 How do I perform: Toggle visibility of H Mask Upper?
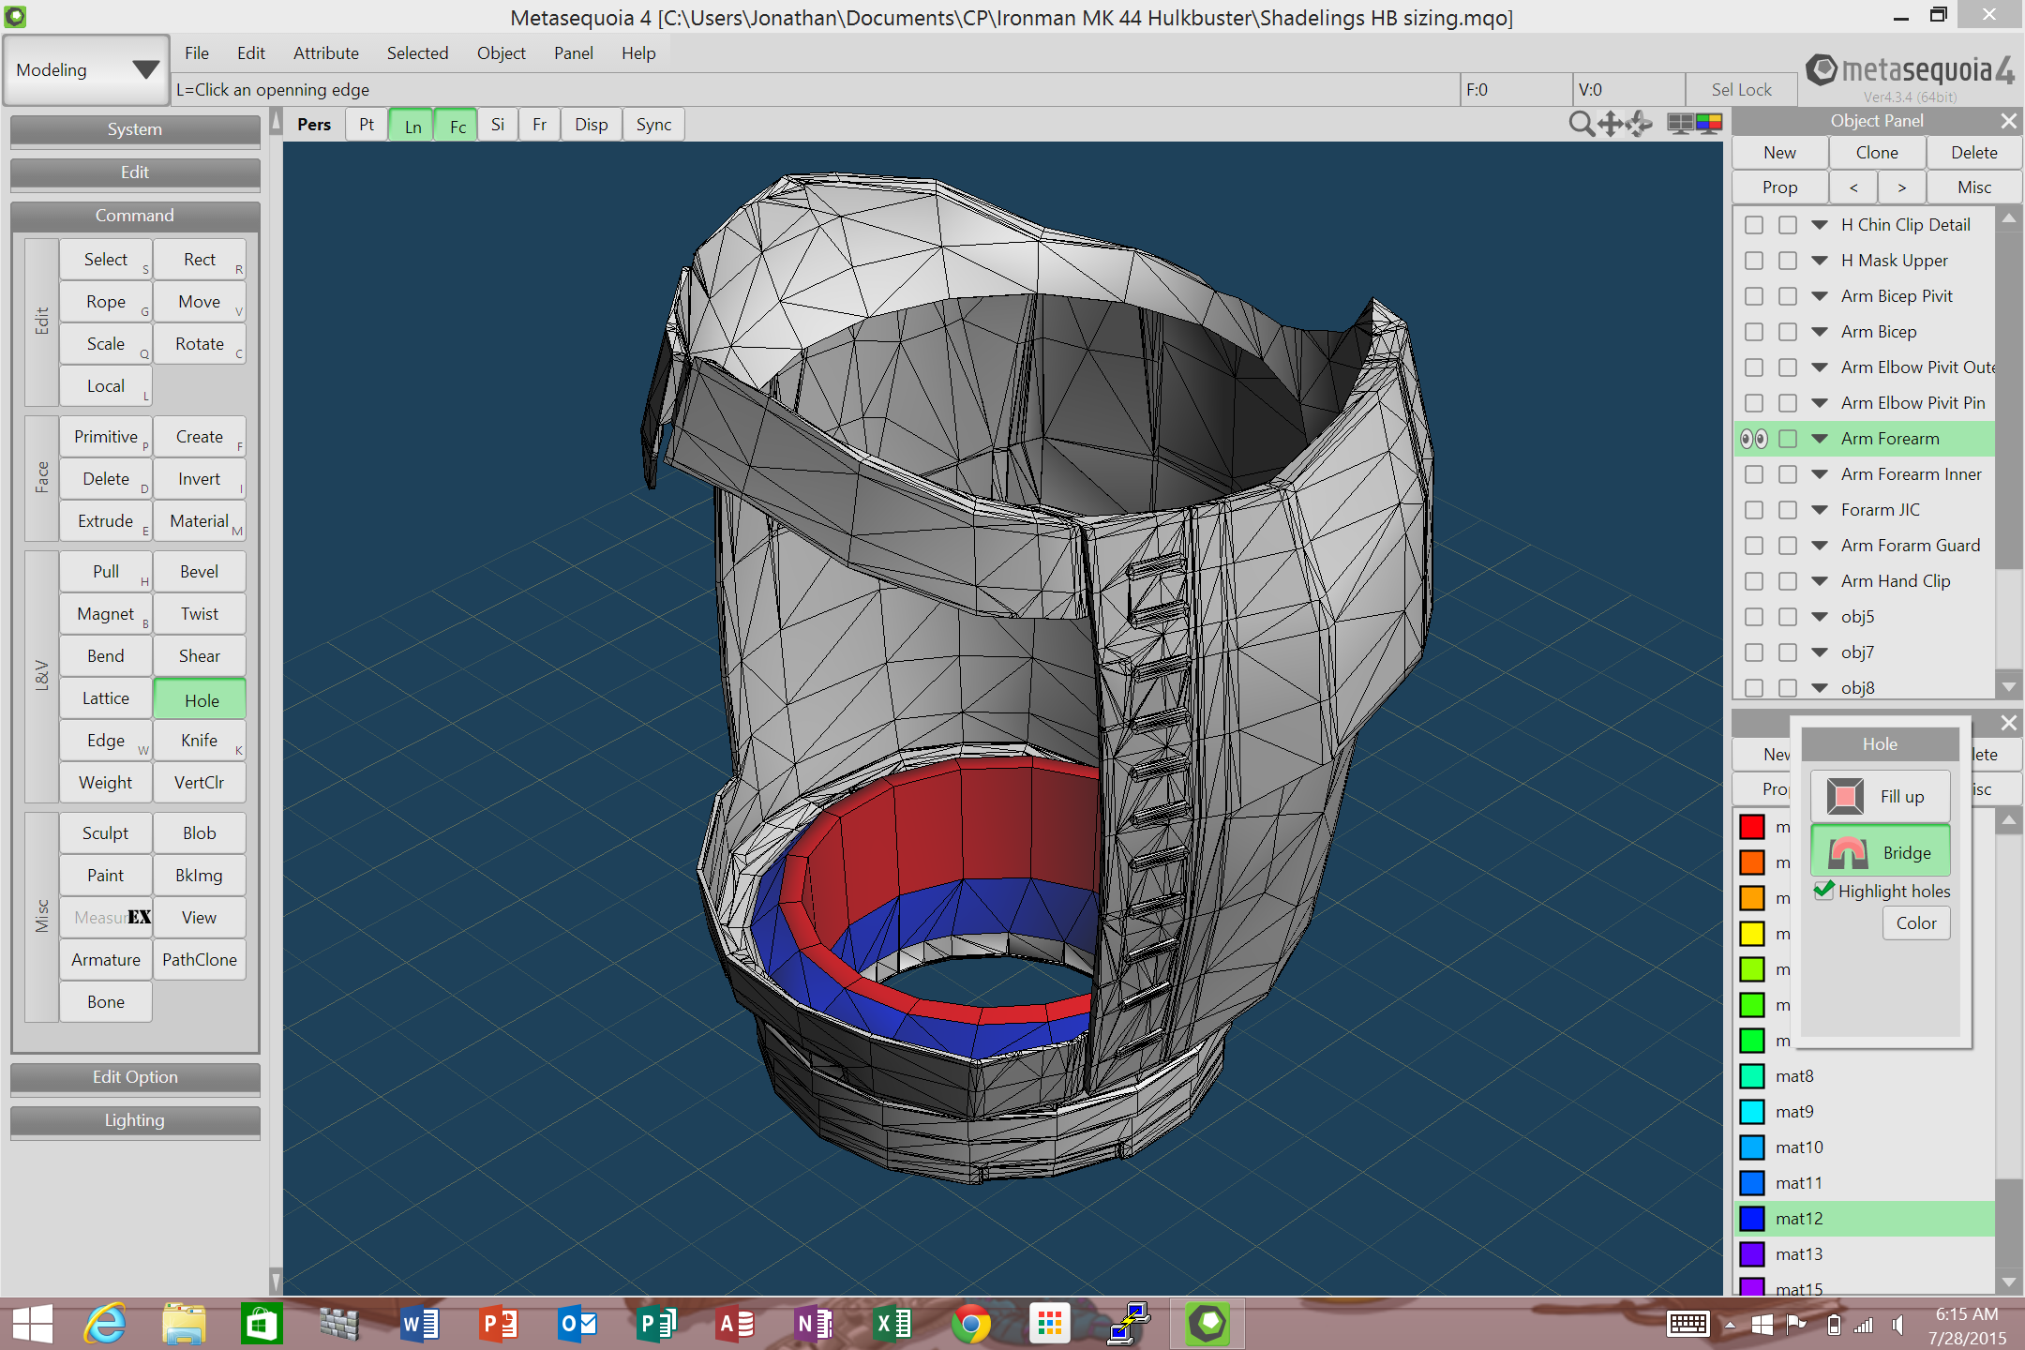[x=1754, y=261]
